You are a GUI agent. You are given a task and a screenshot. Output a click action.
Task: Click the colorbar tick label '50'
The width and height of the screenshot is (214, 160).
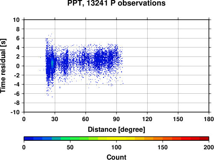[x=70, y=147]
